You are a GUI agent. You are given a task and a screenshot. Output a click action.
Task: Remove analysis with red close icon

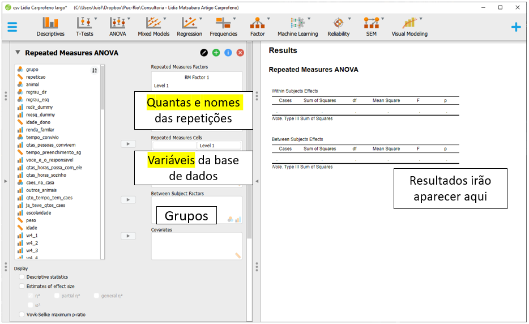click(240, 53)
